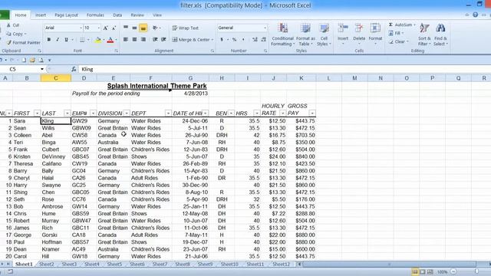Apply the red Font Color swatch
491x276 pixels.
110,40
